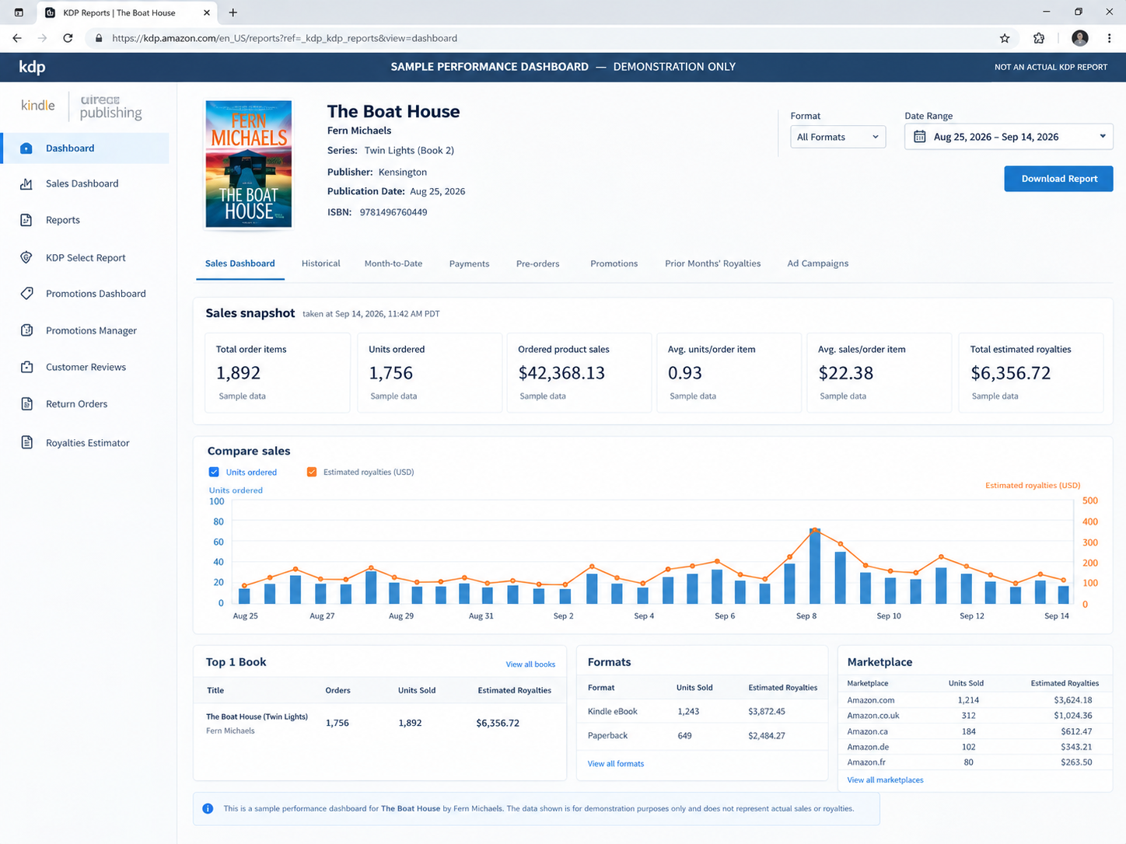Open the tab search button
This screenshot has width=1126, height=844.
point(19,12)
